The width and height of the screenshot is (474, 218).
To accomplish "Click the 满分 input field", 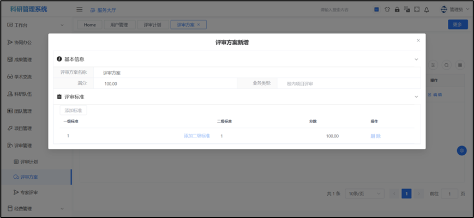I will pos(164,83).
